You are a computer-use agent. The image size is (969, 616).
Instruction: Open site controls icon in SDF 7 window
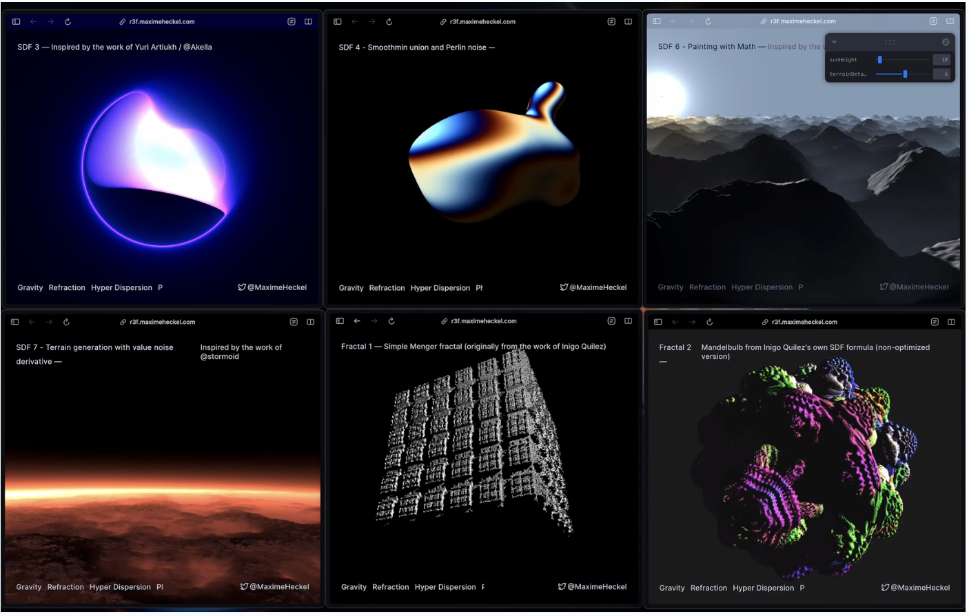[x=294, y=322]
